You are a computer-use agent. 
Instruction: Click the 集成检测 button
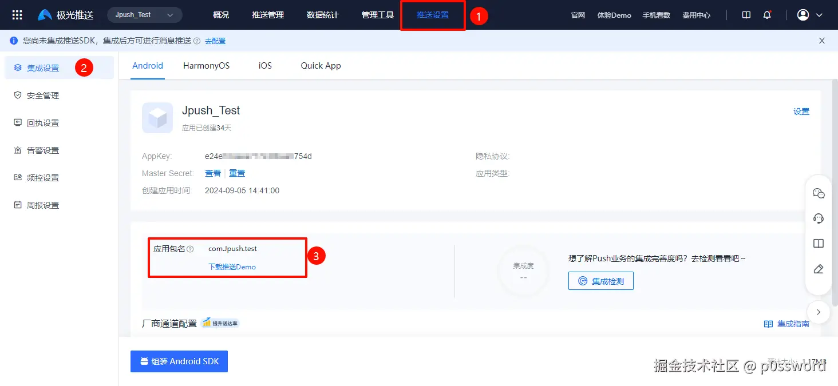(x=600, y=281)
